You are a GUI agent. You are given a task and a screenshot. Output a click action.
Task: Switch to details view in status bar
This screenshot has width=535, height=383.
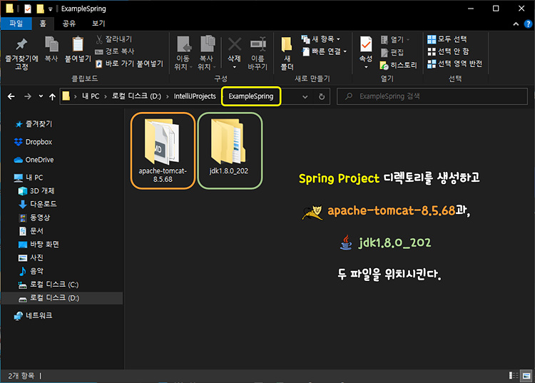514,375
